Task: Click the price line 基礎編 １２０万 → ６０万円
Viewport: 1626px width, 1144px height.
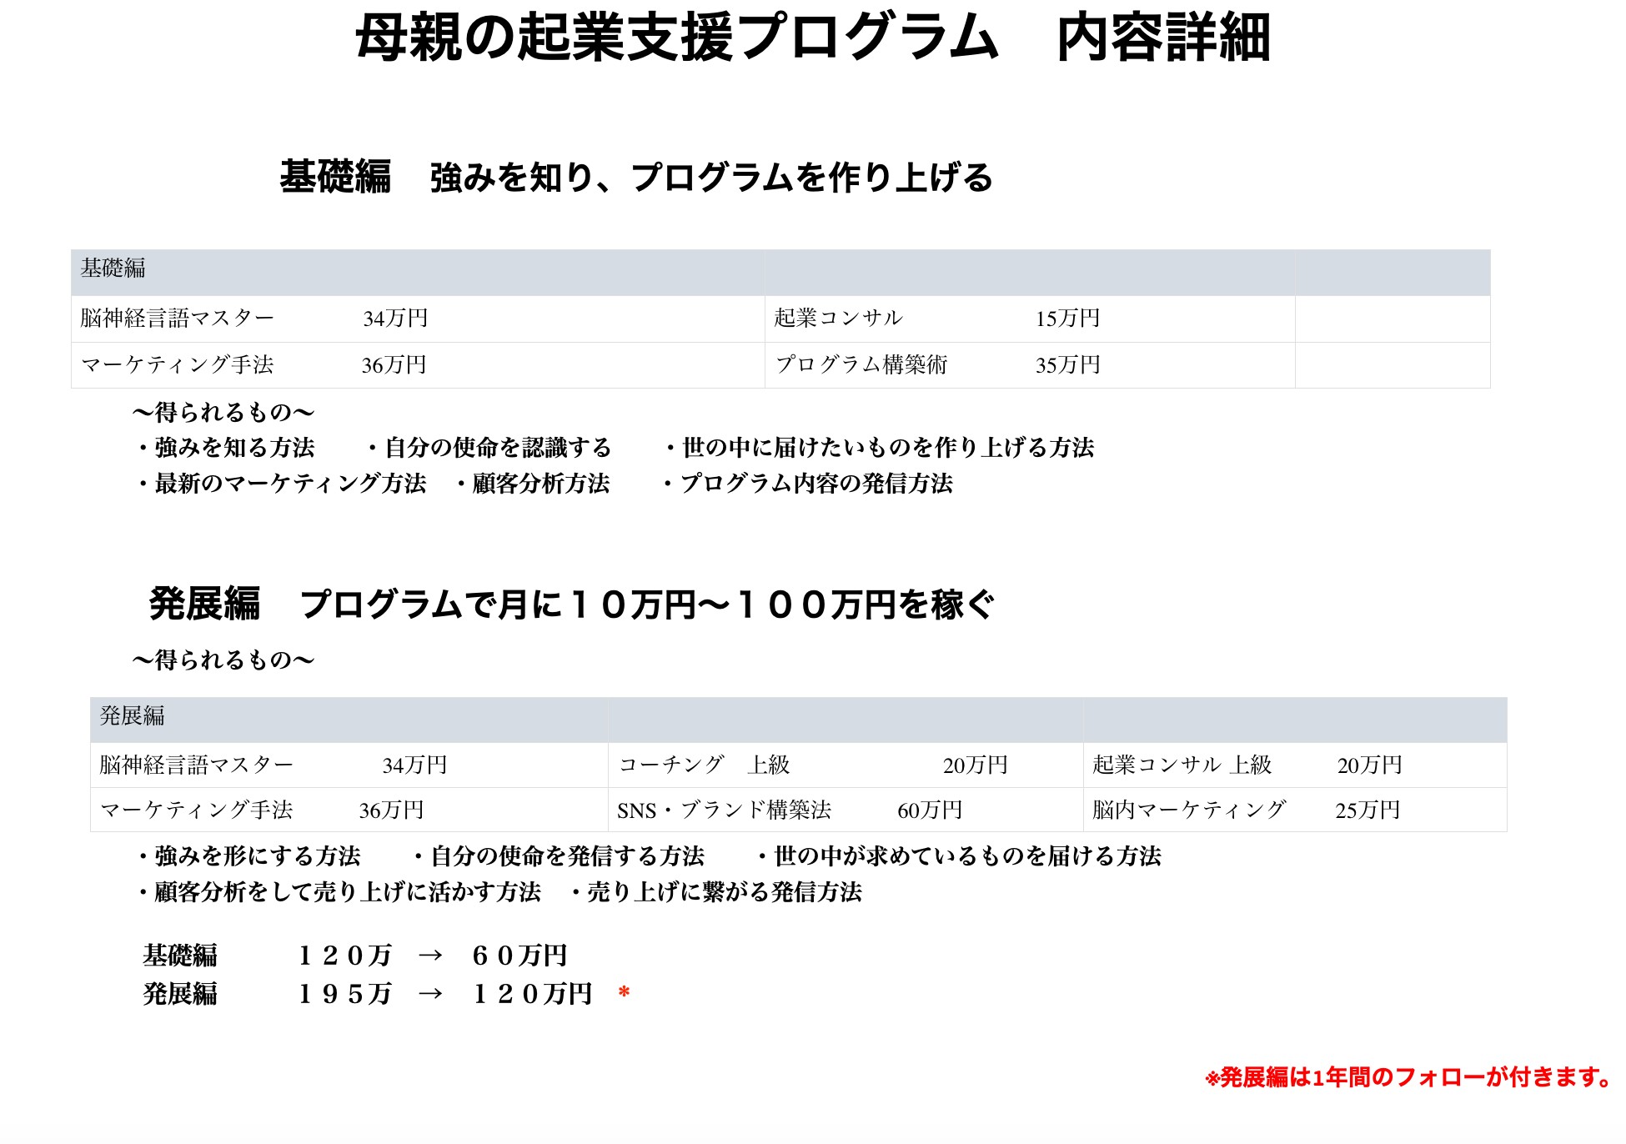Action: click(355, 956)
